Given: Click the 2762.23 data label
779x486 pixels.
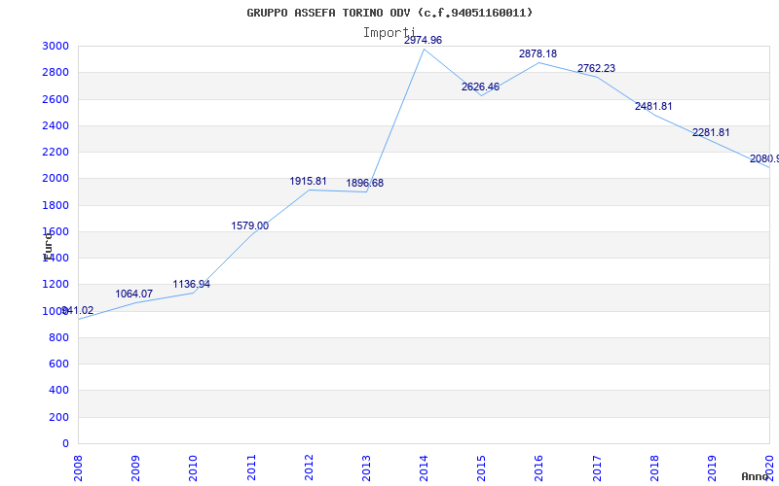Looking at the screenshot, I should coord(596,68).
